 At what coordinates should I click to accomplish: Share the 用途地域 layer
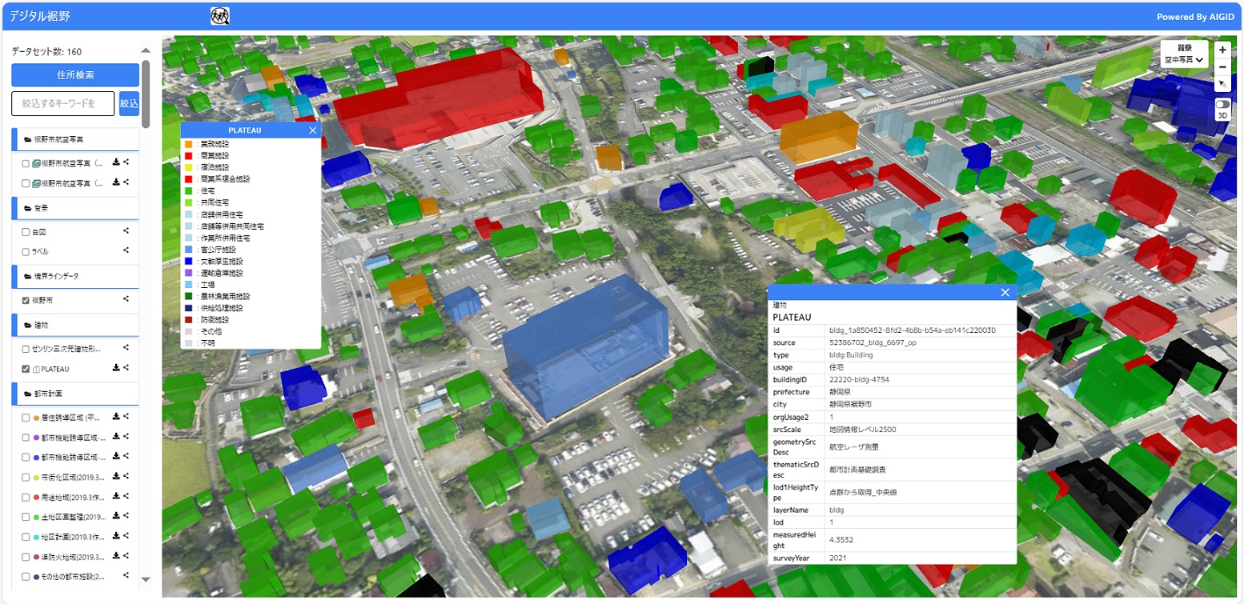(126, 496)
